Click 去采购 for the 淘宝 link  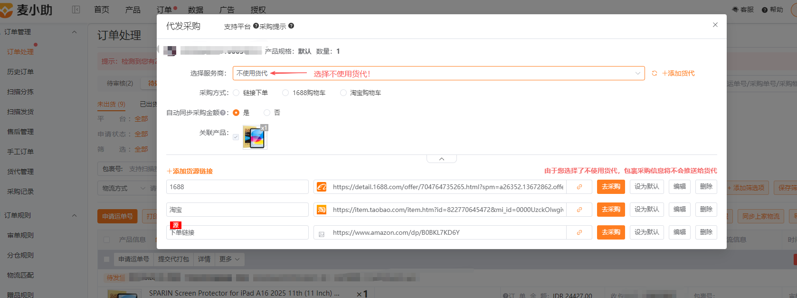click(611, 210)
